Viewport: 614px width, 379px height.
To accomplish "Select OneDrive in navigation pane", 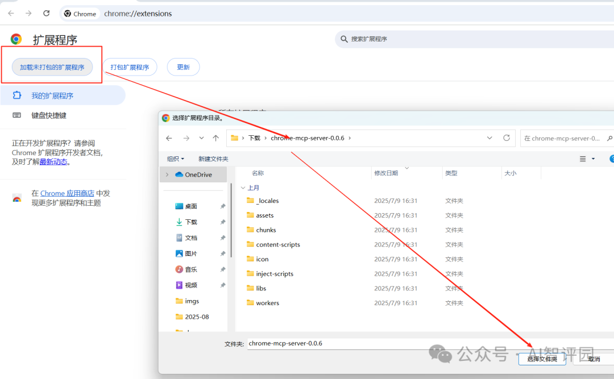I will click(x=193, y=174).
